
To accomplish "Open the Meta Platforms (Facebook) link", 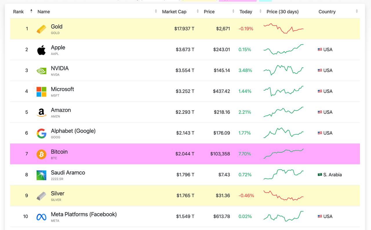I will pyautogui.click(x=84, y=214).
